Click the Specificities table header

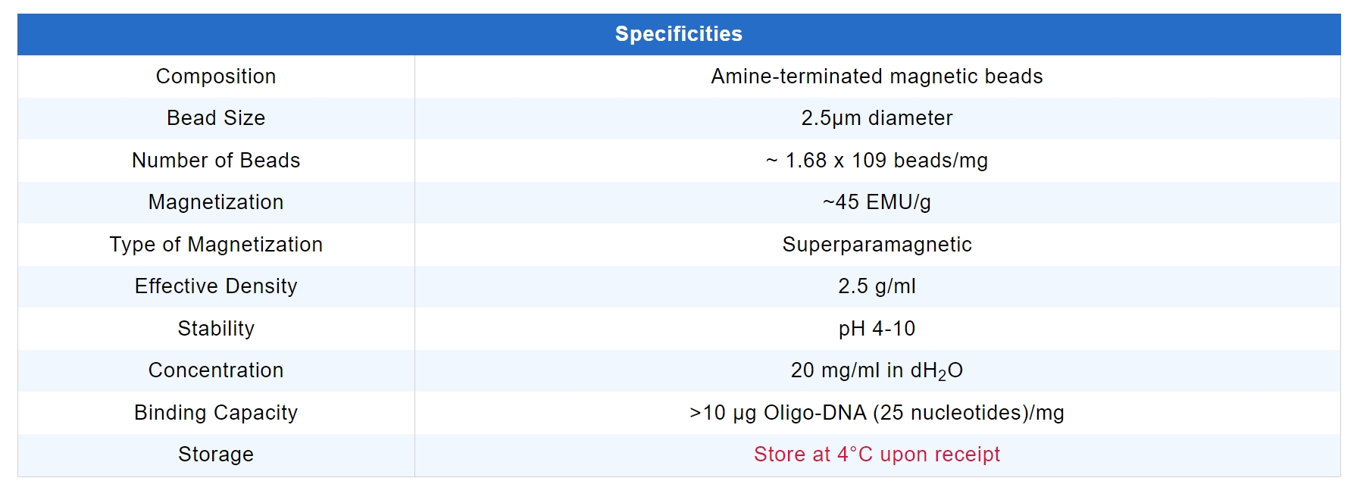pos(678,34)
